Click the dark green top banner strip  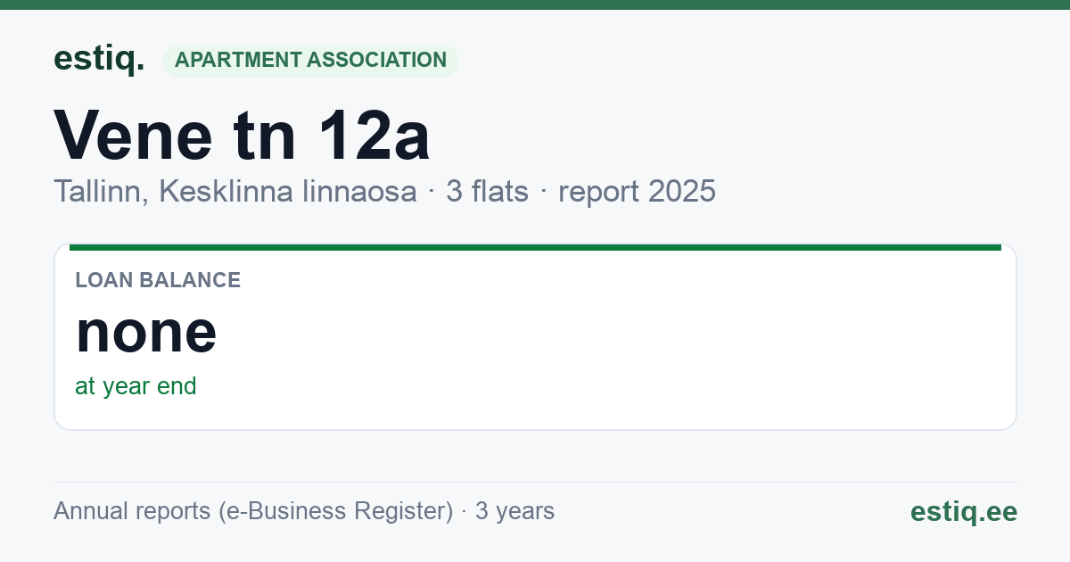coord(535,4)
